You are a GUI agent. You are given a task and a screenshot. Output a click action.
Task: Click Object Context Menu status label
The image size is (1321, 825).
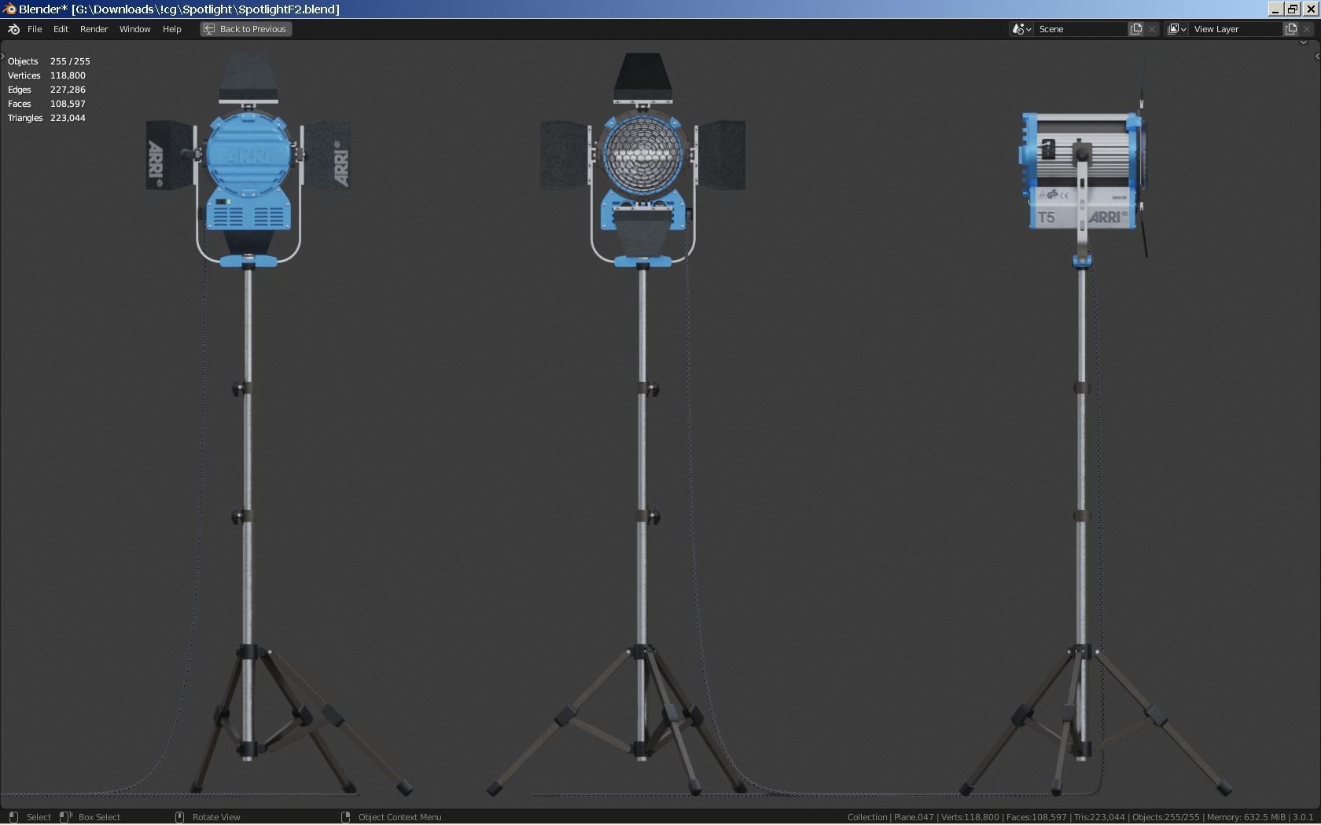(399, 817)
